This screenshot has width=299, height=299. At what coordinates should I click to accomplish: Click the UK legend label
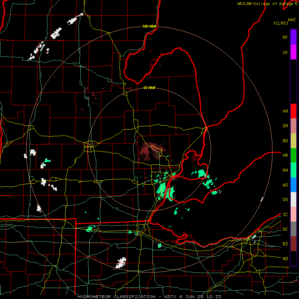(285, 52)
